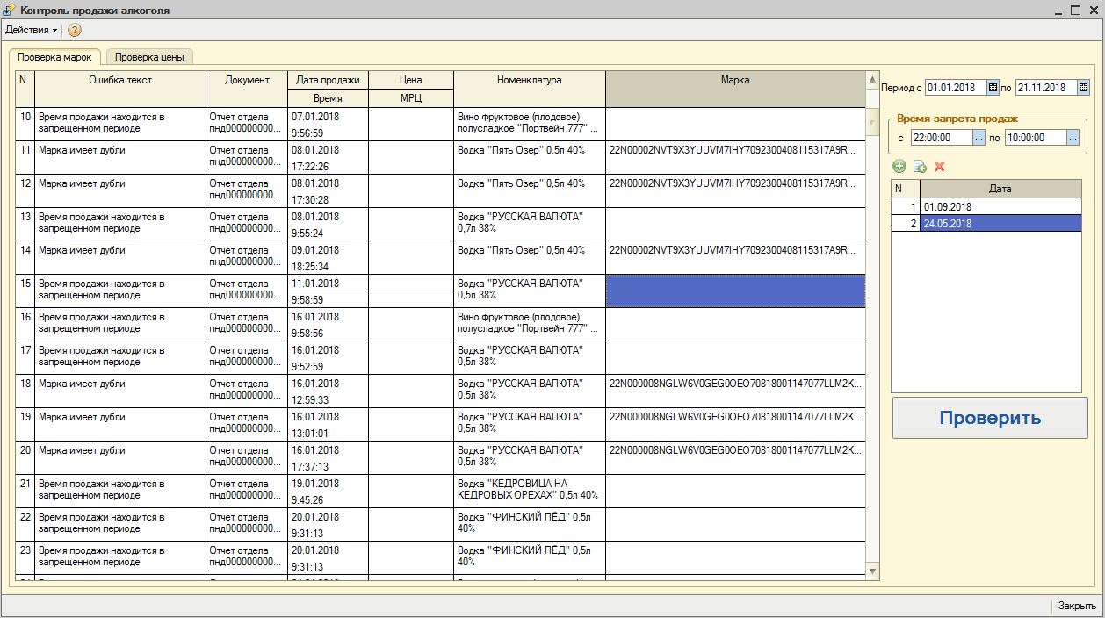1105x618 pixels.
Task: Click the mark code in row 14
Action: point(735,257)
